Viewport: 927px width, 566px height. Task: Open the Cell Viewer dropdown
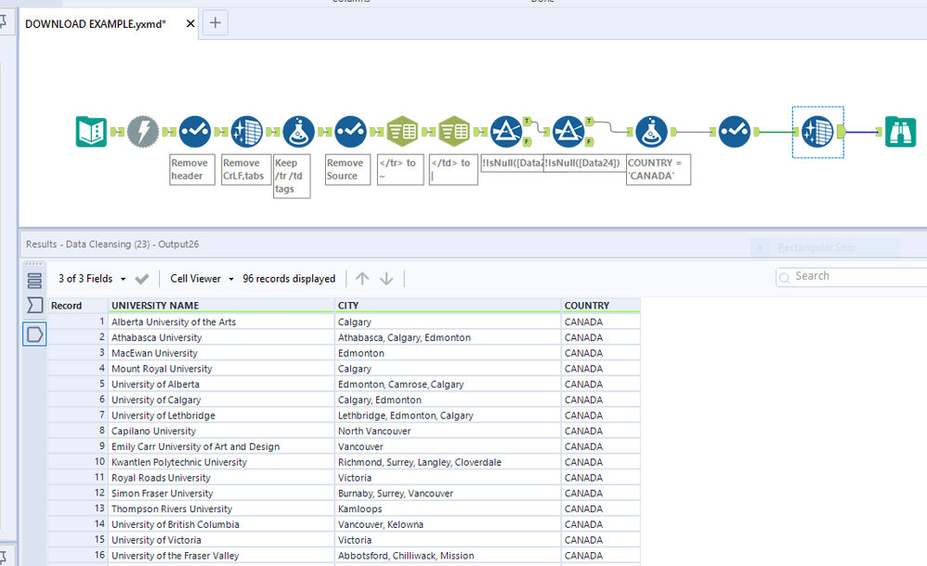202,279
